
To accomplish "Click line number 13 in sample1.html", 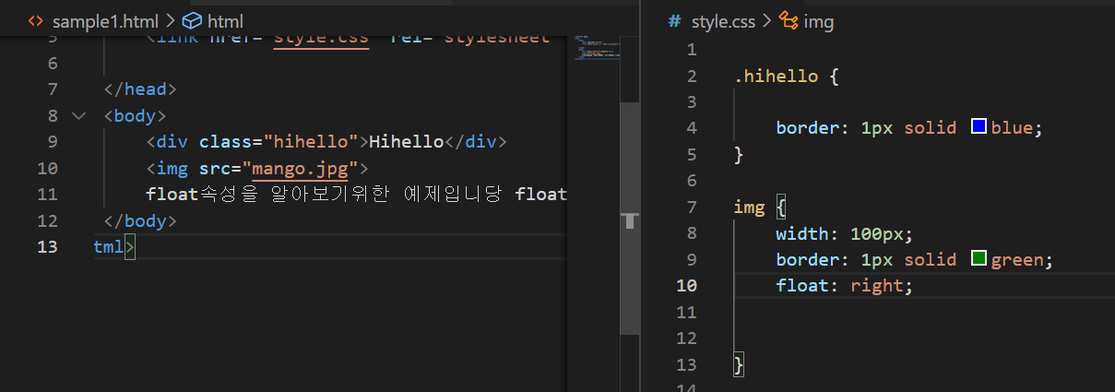I will tap(47, 247).
